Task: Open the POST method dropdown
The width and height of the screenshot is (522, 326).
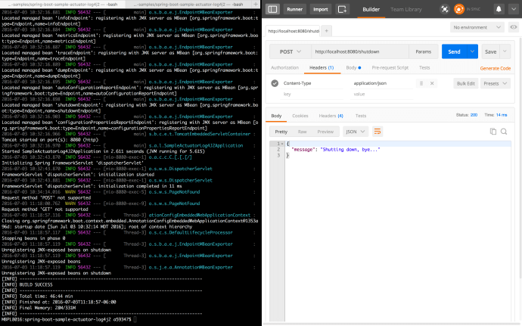Action: click(289, 51)
